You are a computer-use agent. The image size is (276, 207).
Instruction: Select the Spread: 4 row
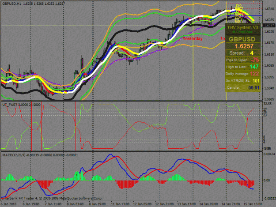tap(243, 53)
